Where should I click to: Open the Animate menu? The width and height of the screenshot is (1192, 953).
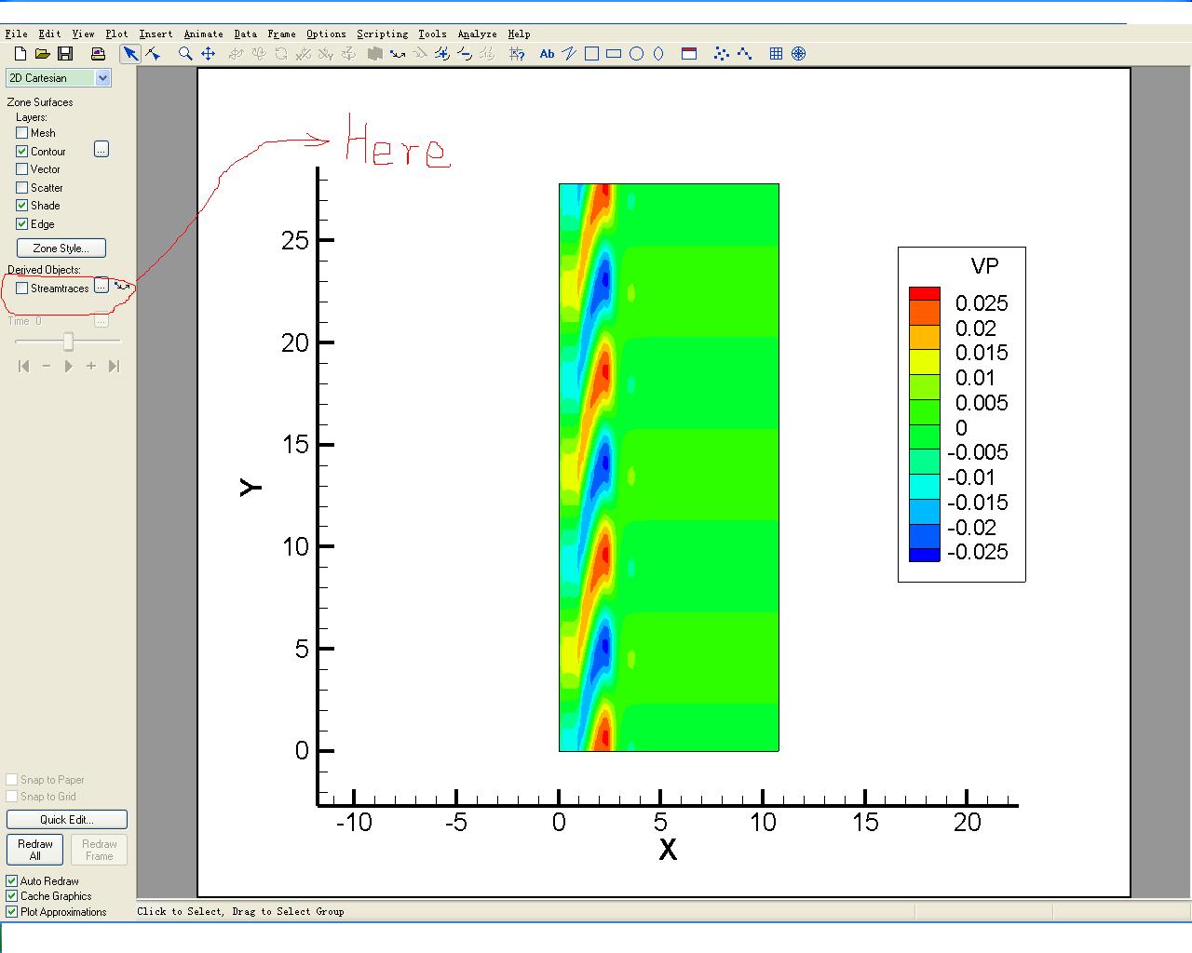pyautogui.click(x=203, y=34)
